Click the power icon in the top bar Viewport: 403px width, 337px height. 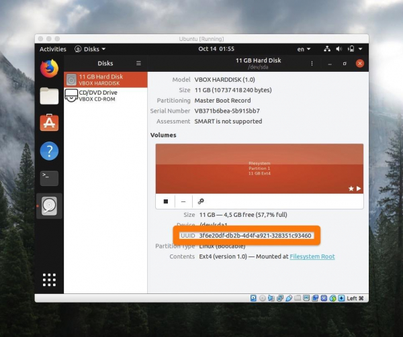pyautogui.click(x=351, y=49)
